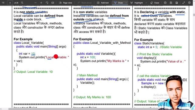Click "For Example" heading in the first column
This screenshot has width=195, height=110.
pos(23,39)
